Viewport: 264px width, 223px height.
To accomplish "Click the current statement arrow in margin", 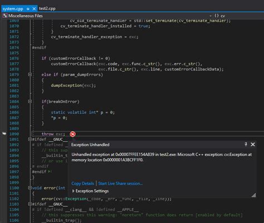I will point(4,133).
